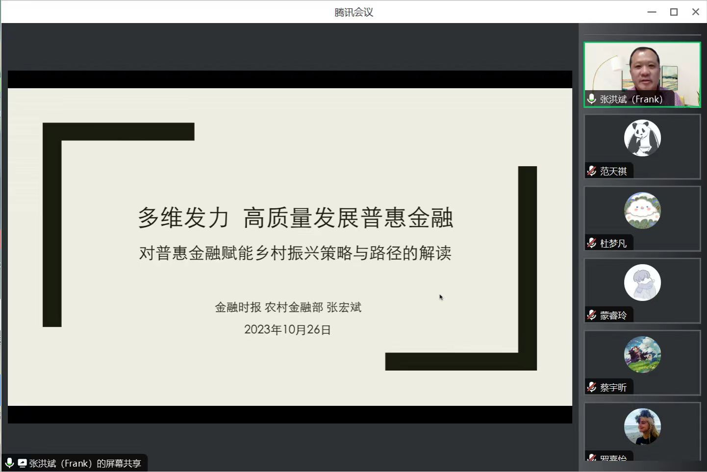Click the 范天祺 name label

[613, 171]
